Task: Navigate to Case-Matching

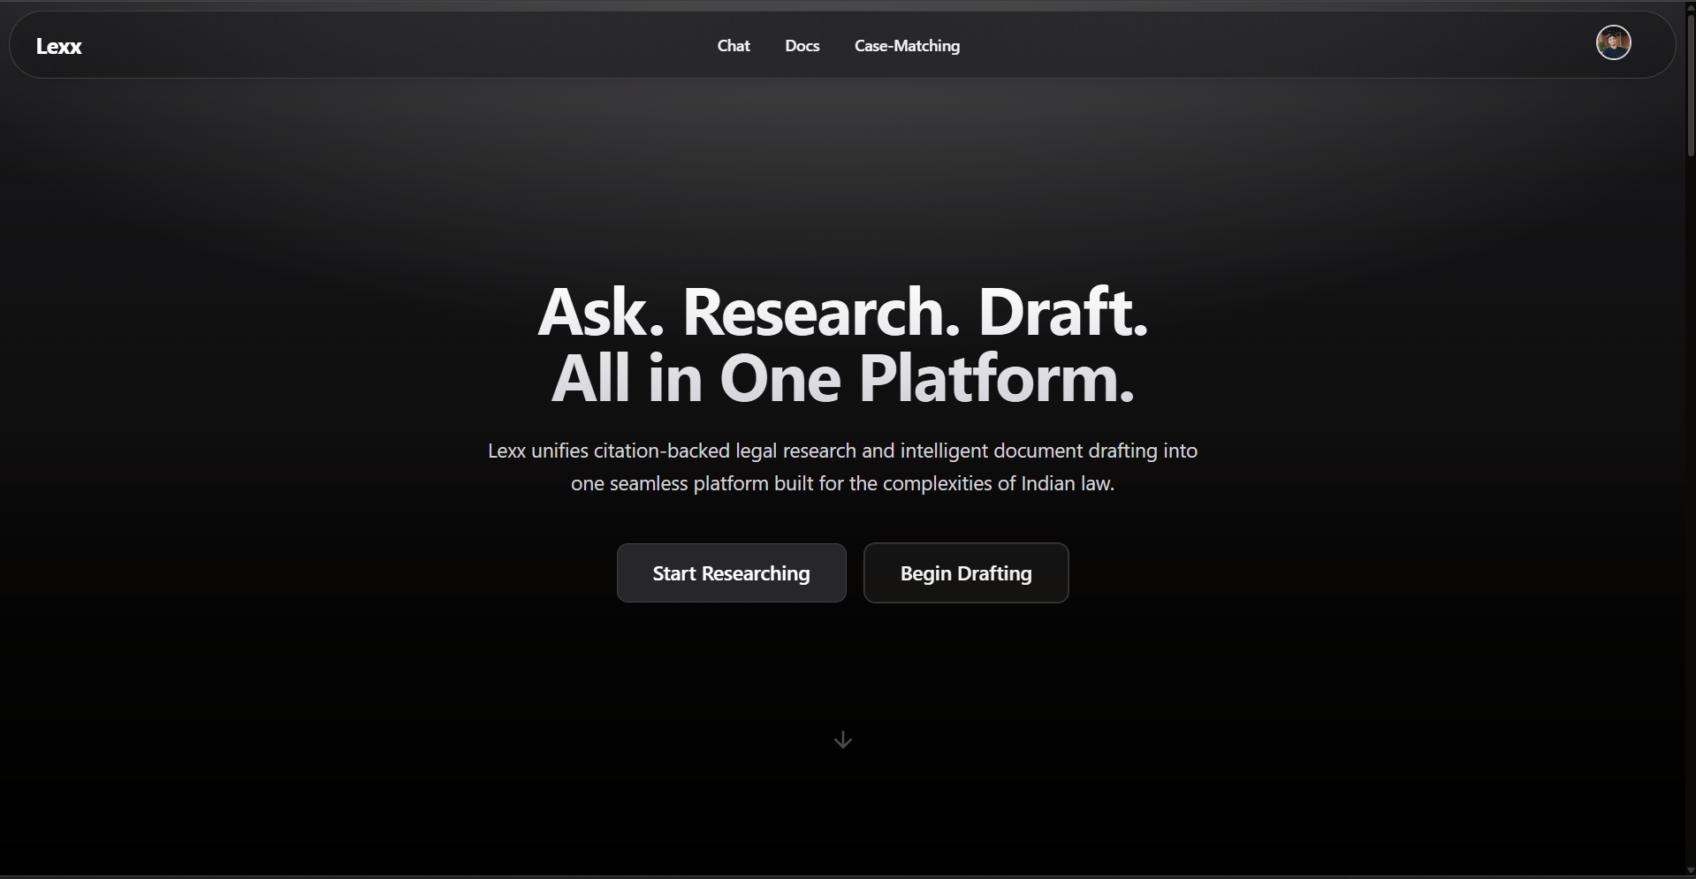Action: [x=907, y=46]
